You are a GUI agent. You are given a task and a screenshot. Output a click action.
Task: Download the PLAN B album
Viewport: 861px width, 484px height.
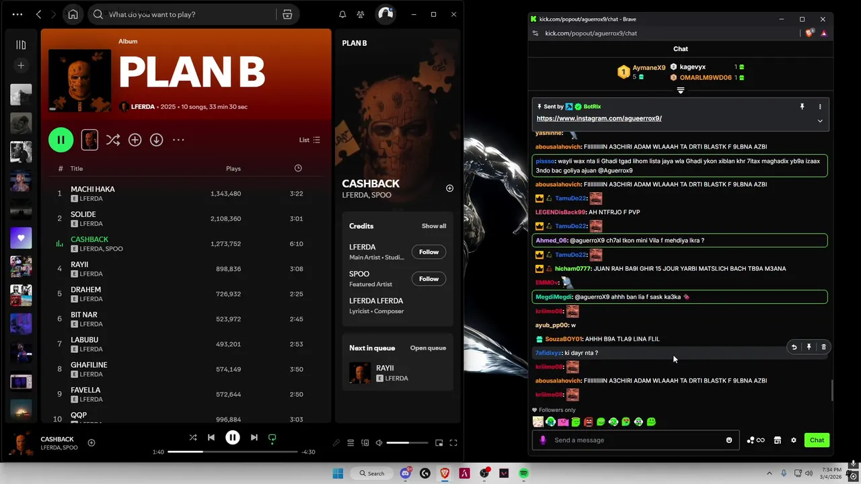tap(156, 140)
